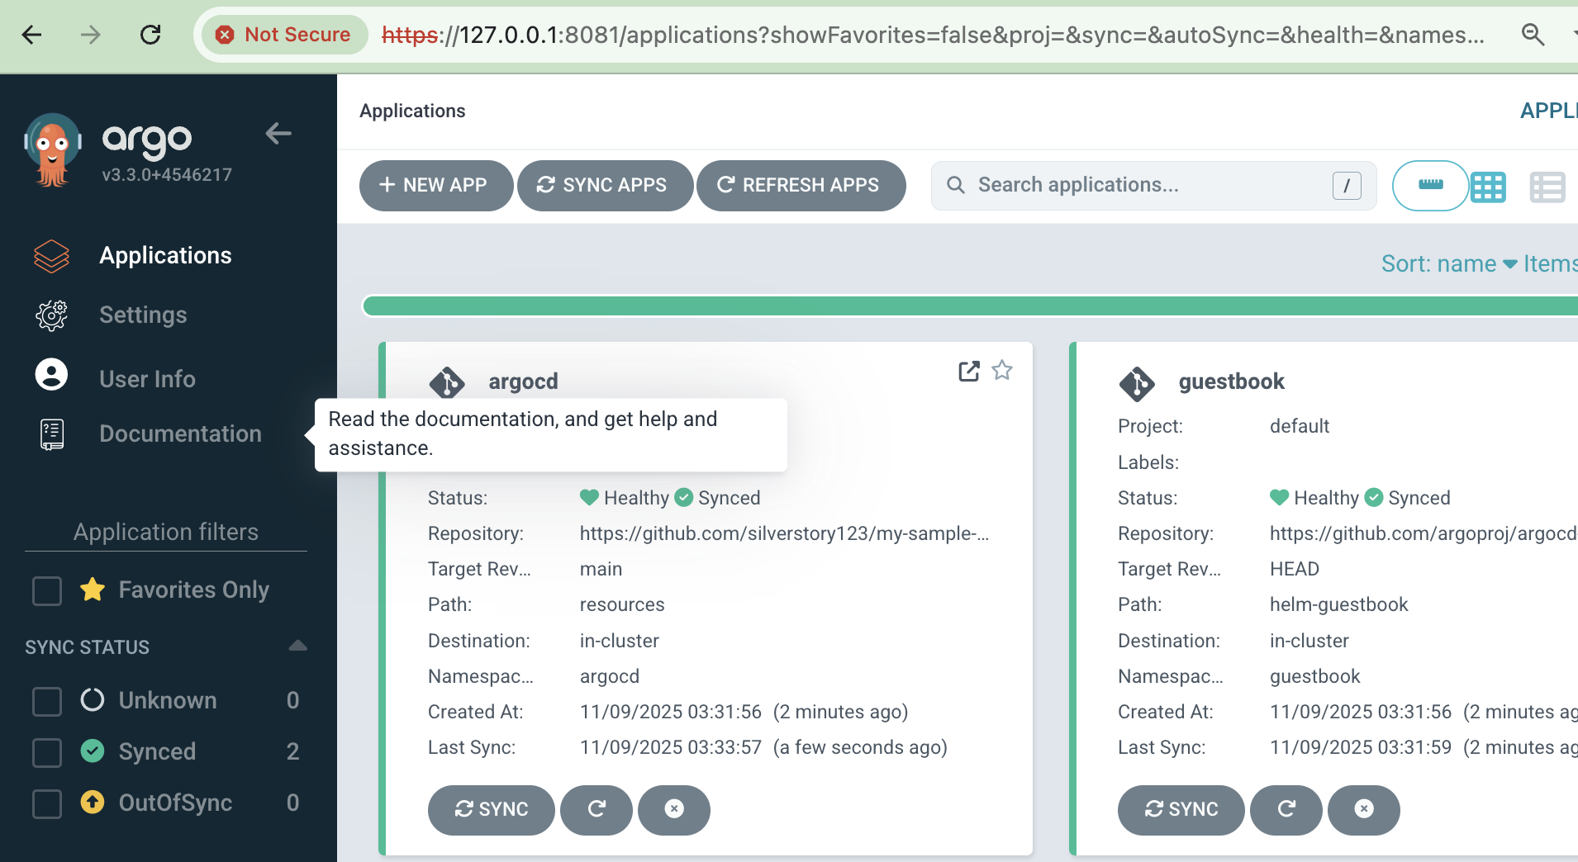Delete the argocd application
Screen dimensions: 1578x862
coord(674,810)
